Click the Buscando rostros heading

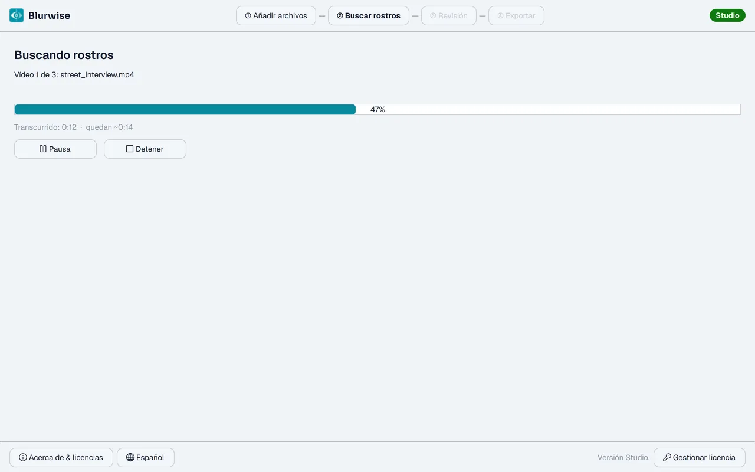coord(64,55)
